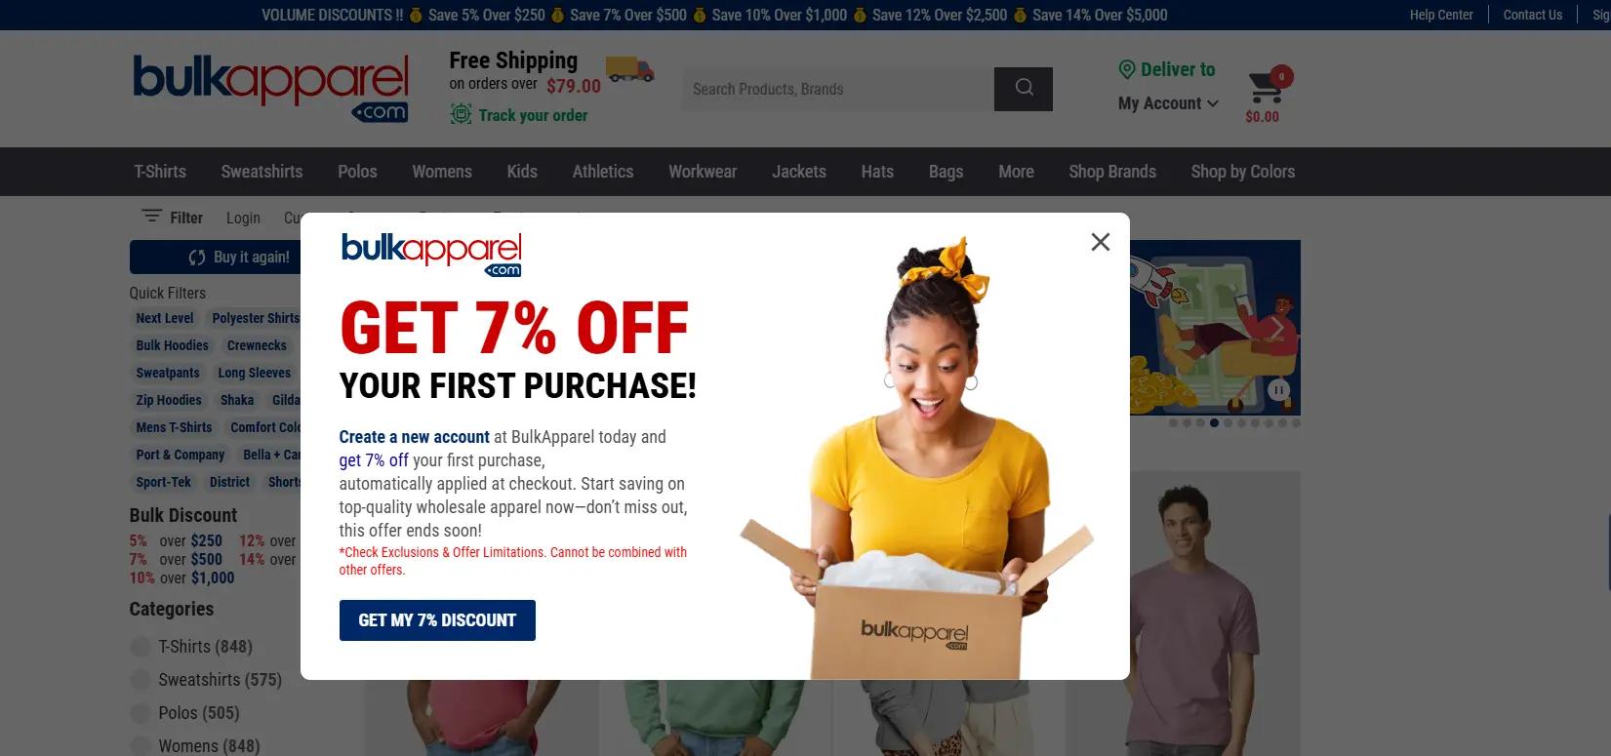The height and width of the screenshot is (756, 1611).
Task: Check the Polos (505) category option
Action: (141, 713)
